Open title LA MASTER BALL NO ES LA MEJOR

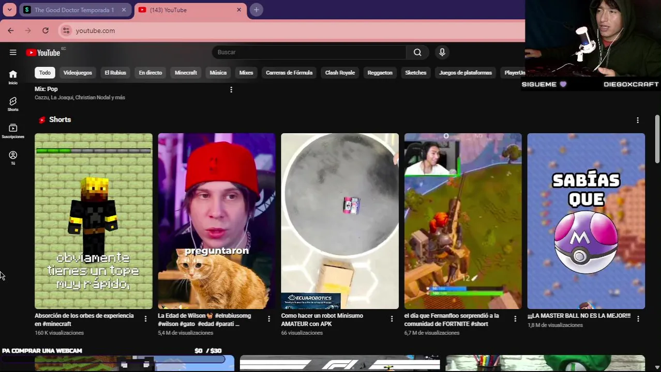click(x=579, y=316)
